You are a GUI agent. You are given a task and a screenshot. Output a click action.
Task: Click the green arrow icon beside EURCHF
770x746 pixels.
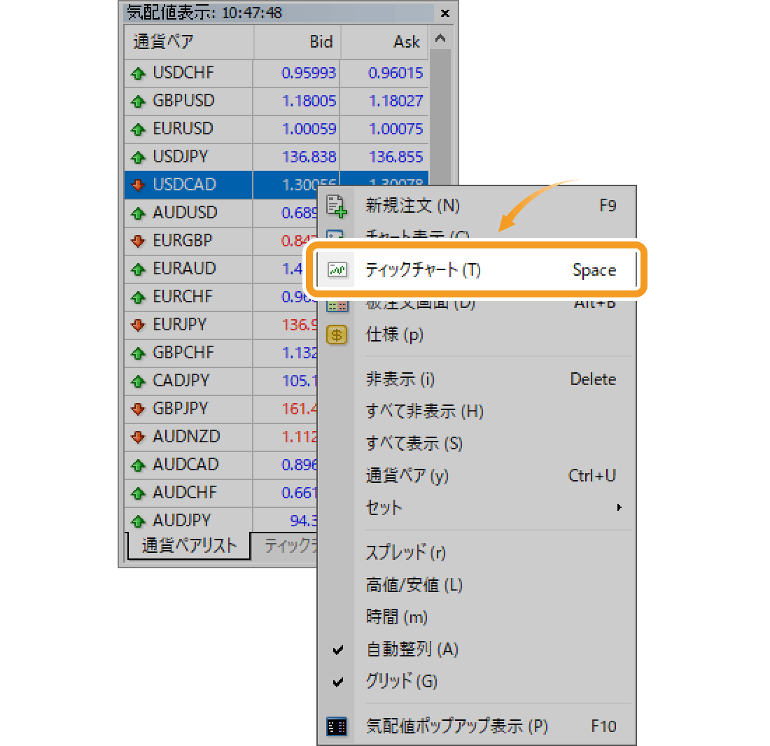(x=139, y=297)
